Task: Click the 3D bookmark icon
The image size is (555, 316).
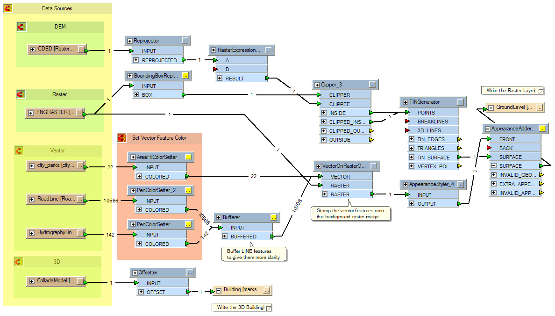Action: [x=18, y=261]
